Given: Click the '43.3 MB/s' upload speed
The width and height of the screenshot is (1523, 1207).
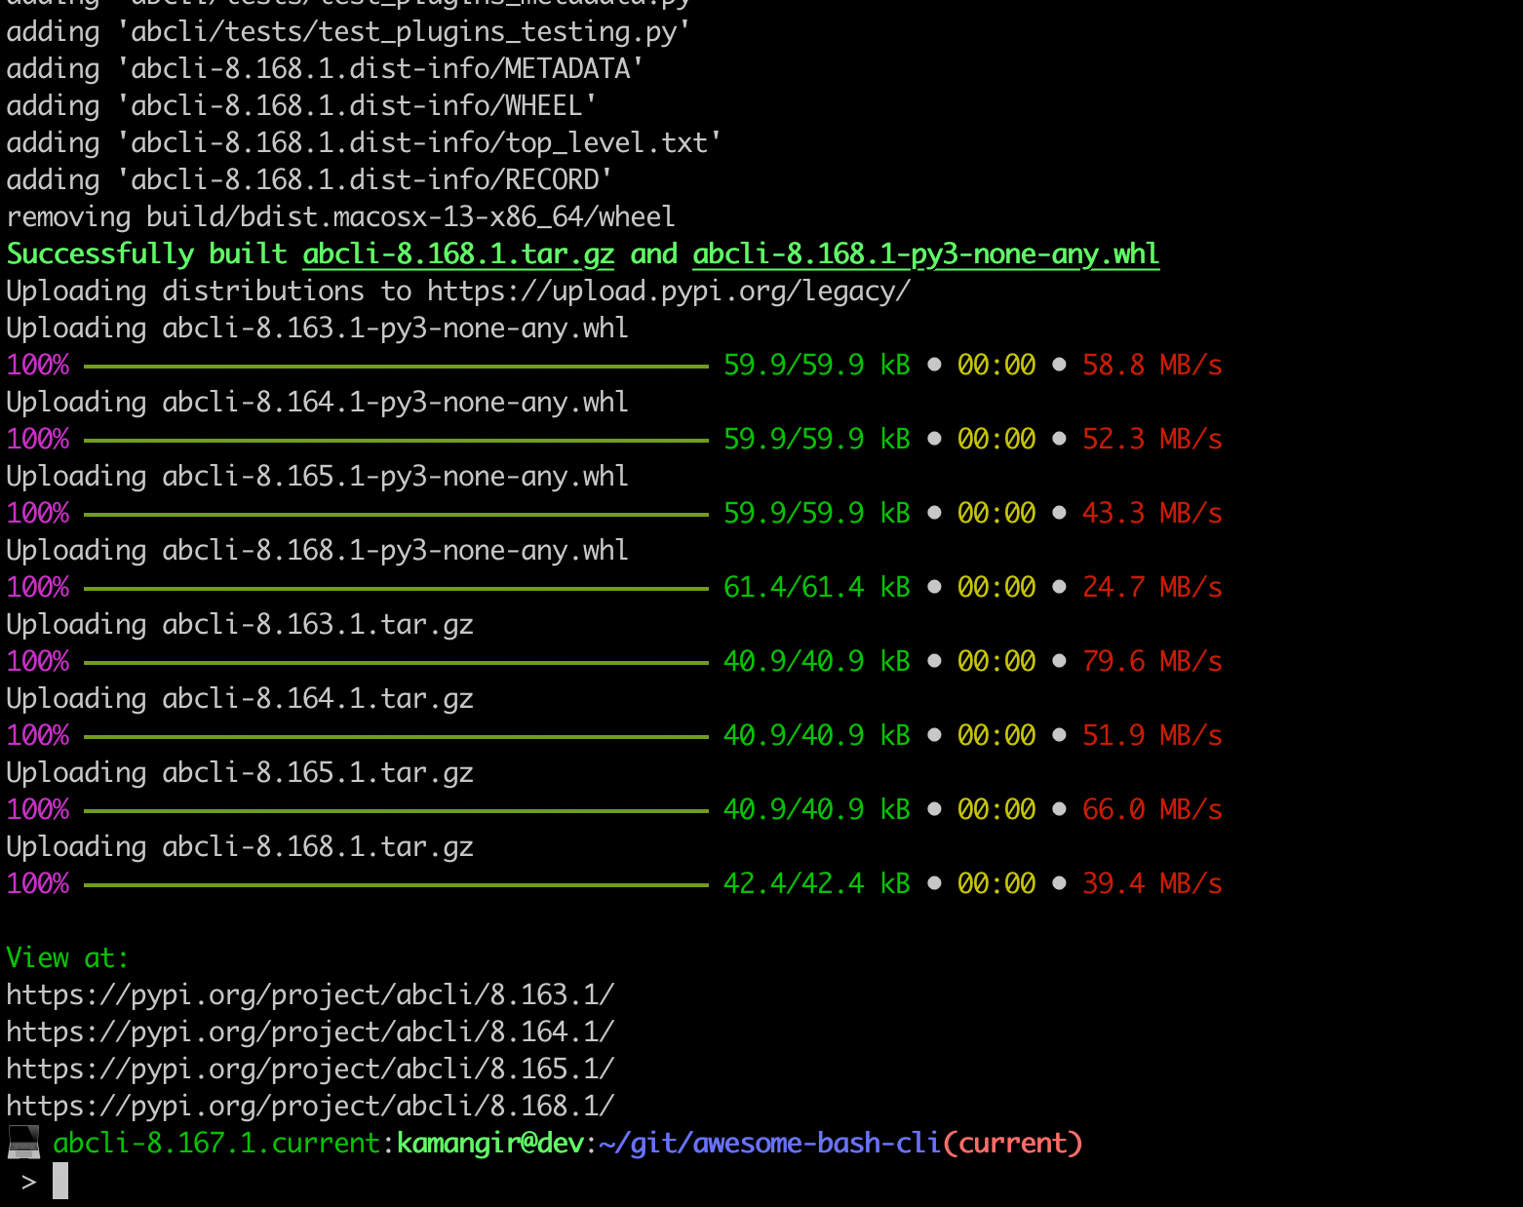Looking at the screenshot, I should click(1152, 514).
